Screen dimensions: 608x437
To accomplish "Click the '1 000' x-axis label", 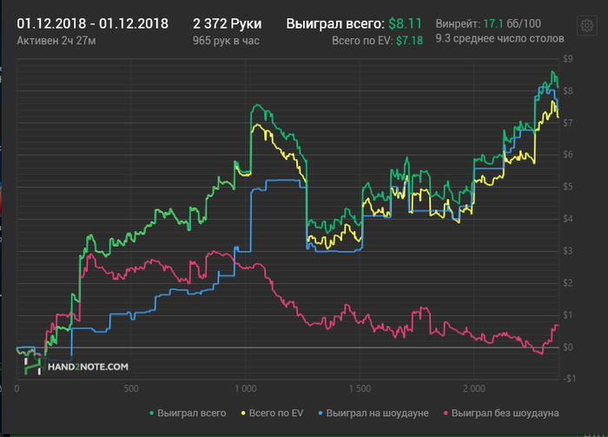I will pyautogui.click(x=246, y=388).
